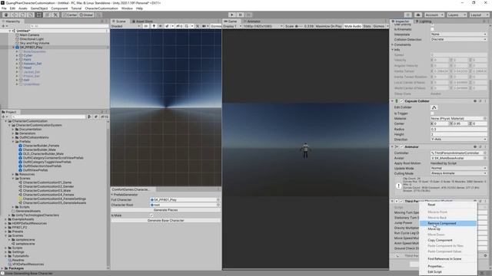
Task: Open the Interpolate dropdown
Action: (x=458, y=34)
